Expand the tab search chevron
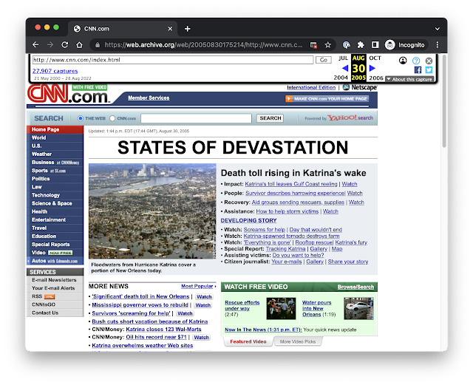 coord(437,29)
